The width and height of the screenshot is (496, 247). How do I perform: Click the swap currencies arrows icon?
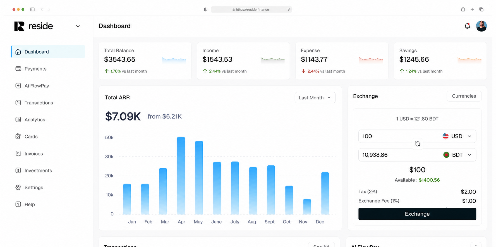[417, 144]
